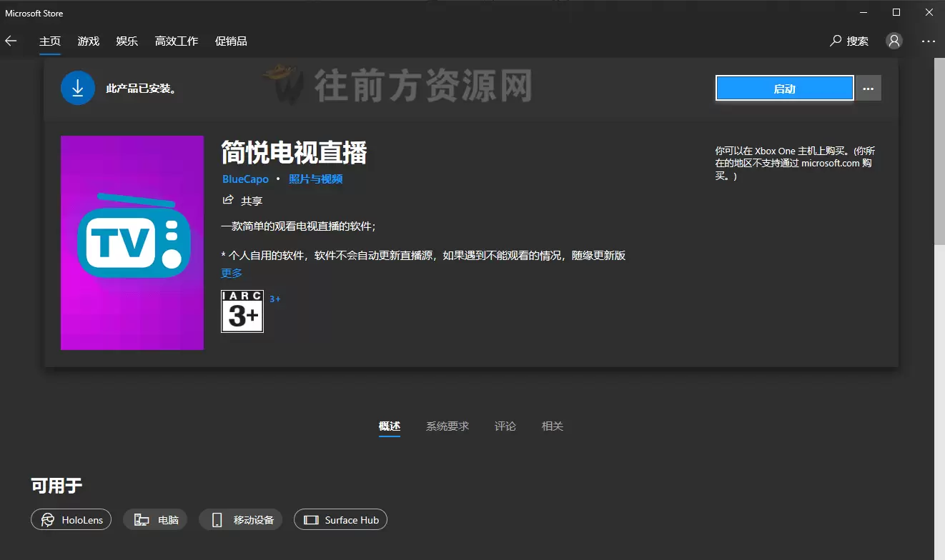Click the 电脑 PC icon
945x560 pixels.
(142, 520)
